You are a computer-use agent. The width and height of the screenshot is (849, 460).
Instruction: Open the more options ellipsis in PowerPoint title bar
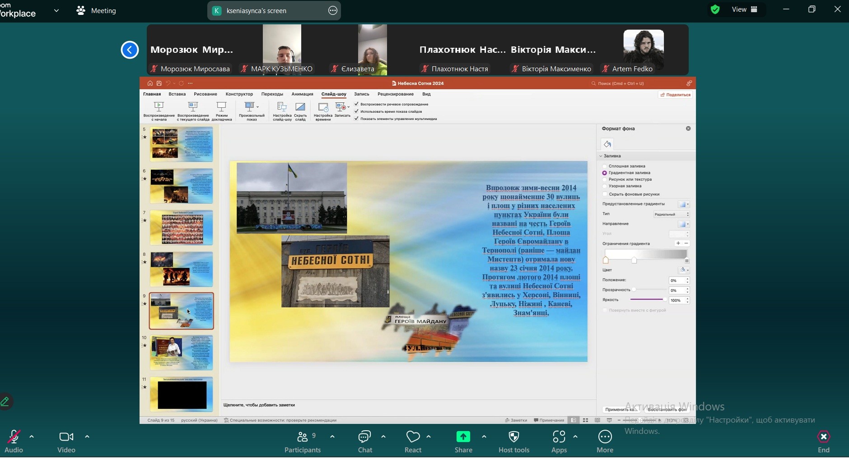[190, 83]
